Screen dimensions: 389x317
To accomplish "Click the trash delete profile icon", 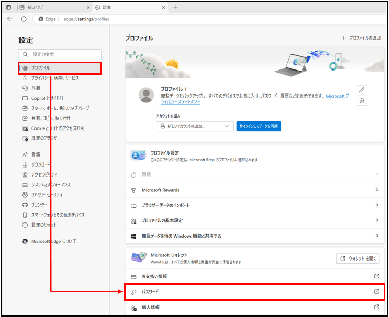I will 362,101.
